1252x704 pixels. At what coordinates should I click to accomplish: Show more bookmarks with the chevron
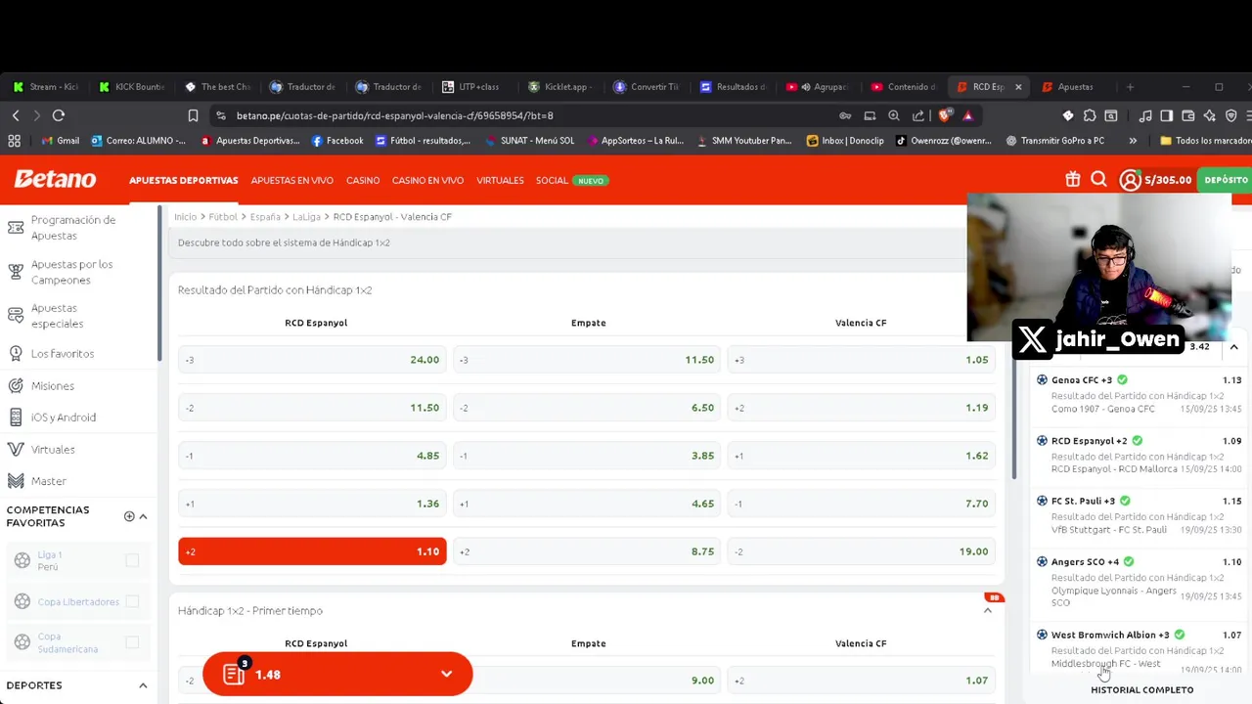click(1133, 141)
